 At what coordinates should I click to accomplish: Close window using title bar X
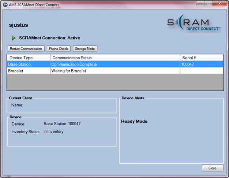tap(220, 3)
